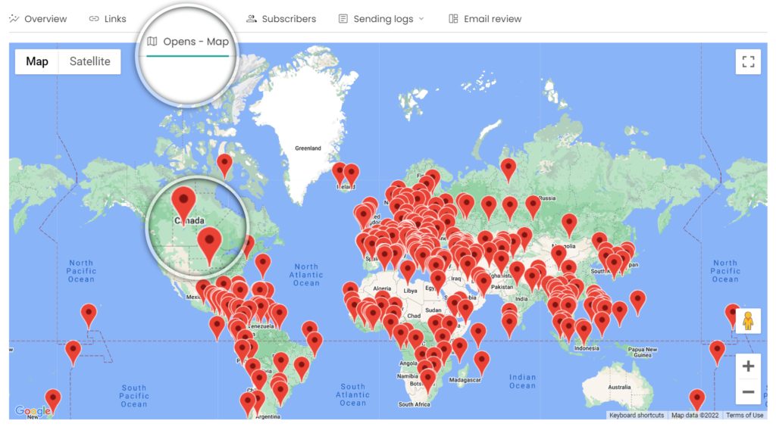Screen dimensions: 776x430
Task: Click the Papua New Guinea label
Action: [x=643, y=352]
